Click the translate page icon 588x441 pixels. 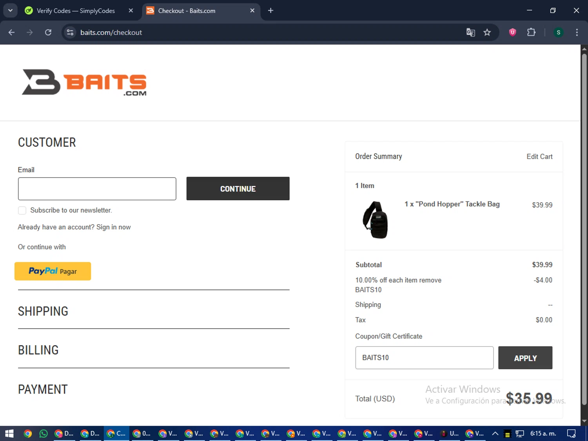pos(470,33)
